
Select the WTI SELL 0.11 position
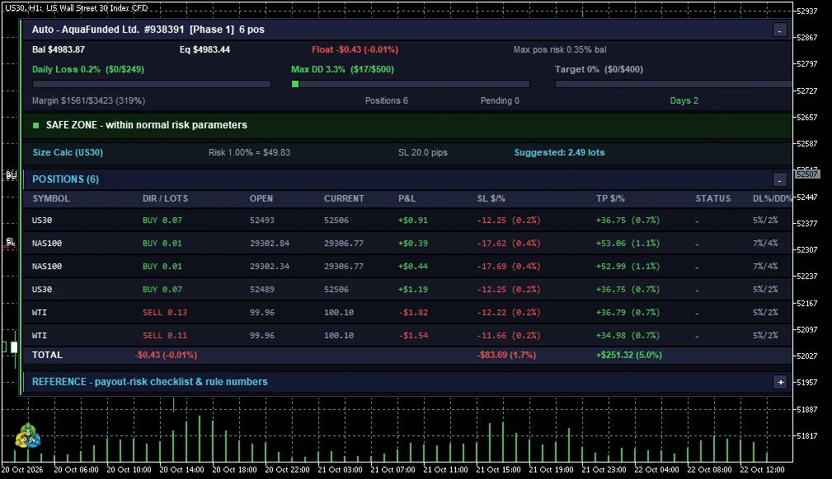click(x=407, y=336)
